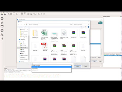Click Refresh in the Add appliance wizard
Viewport: 122px width, 92px height.
pos(99,57)
